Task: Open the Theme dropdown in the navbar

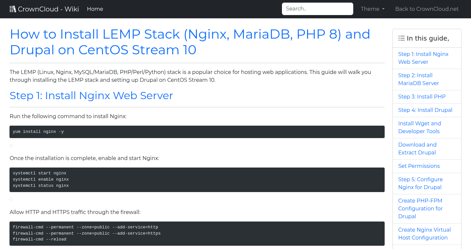Action: pos(373,9)
